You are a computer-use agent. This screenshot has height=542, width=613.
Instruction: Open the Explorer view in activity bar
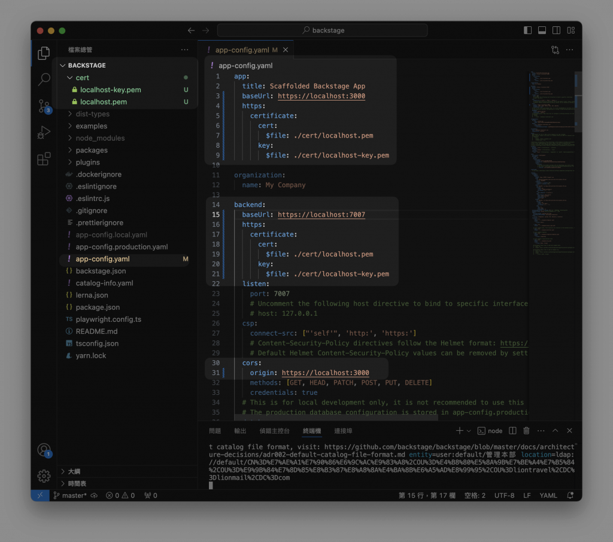pos(44,53)
